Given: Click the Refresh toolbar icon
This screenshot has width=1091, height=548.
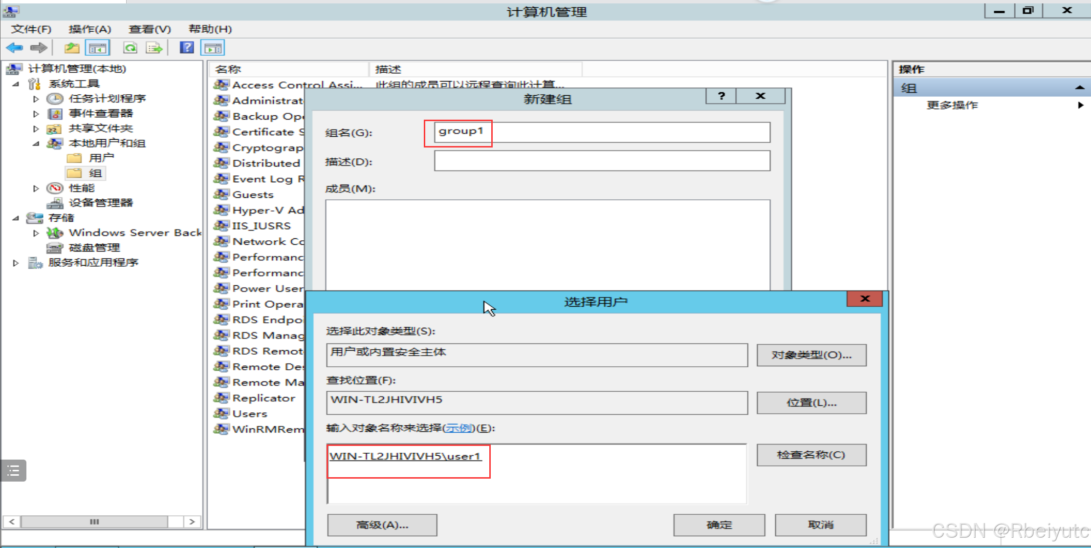Looking at the screenshot, I should tap(130, 48).
